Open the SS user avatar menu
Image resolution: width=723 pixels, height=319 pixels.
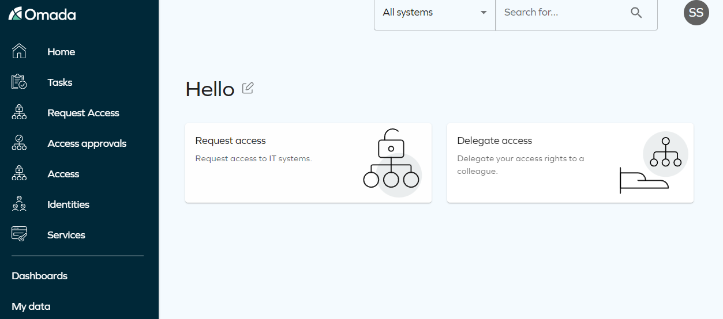[x=696, y=13]
